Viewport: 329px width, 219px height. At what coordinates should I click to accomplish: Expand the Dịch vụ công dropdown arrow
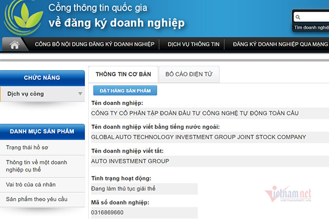tap(80, 94)
